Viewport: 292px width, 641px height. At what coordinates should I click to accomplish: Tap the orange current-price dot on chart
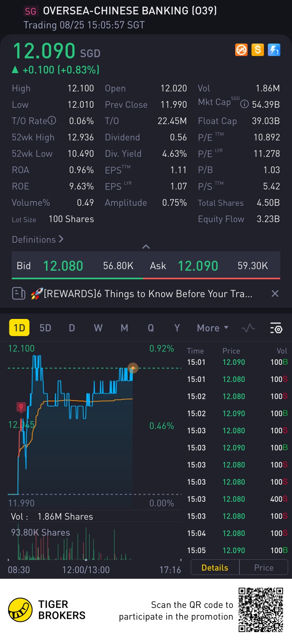coord(133,368)
